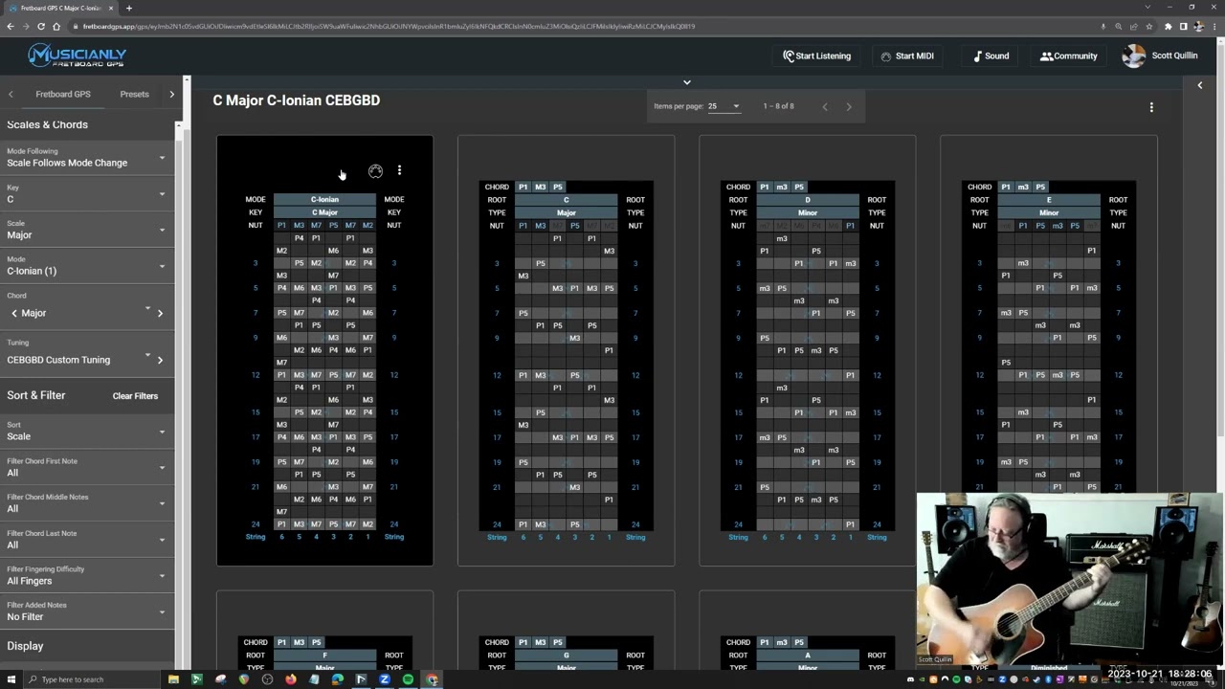This screenshot has height=689, width=1225.
Task: Open Filter Fingering Difficulty dropdown
Action: click(x=86, y=576)
